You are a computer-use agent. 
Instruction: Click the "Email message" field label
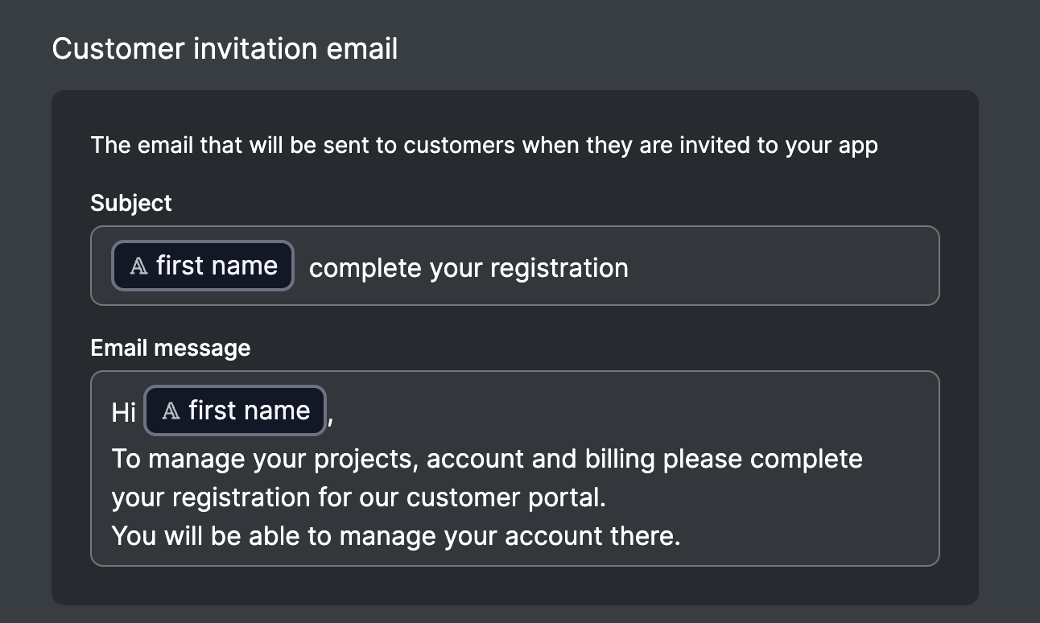click(171, 348)
